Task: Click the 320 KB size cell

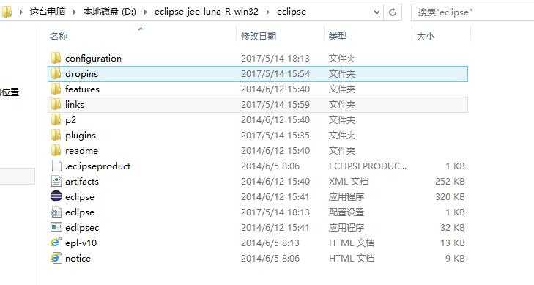Action: pos(450,197)
